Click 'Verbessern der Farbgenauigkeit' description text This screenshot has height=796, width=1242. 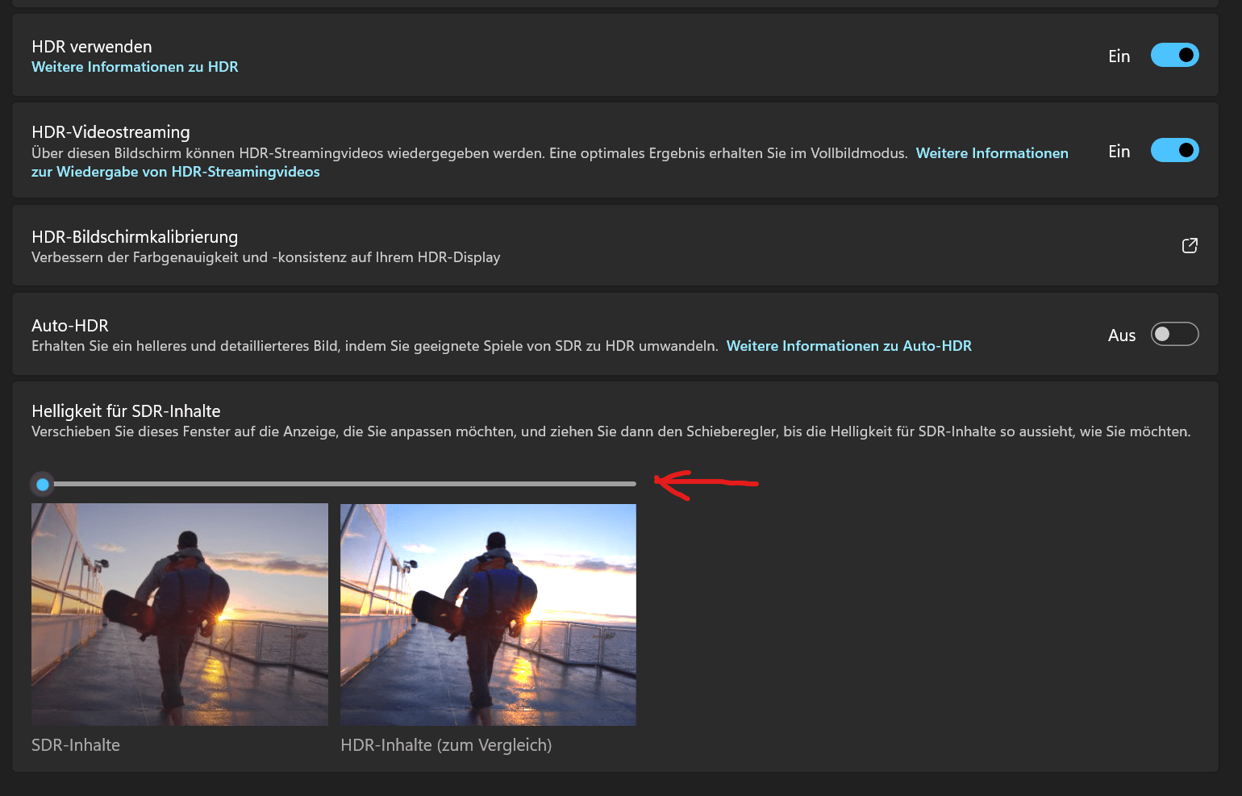(266, 257)
